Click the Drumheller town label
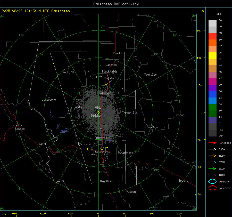The width and height of the screenshot is (232, 217). [151, 127]
